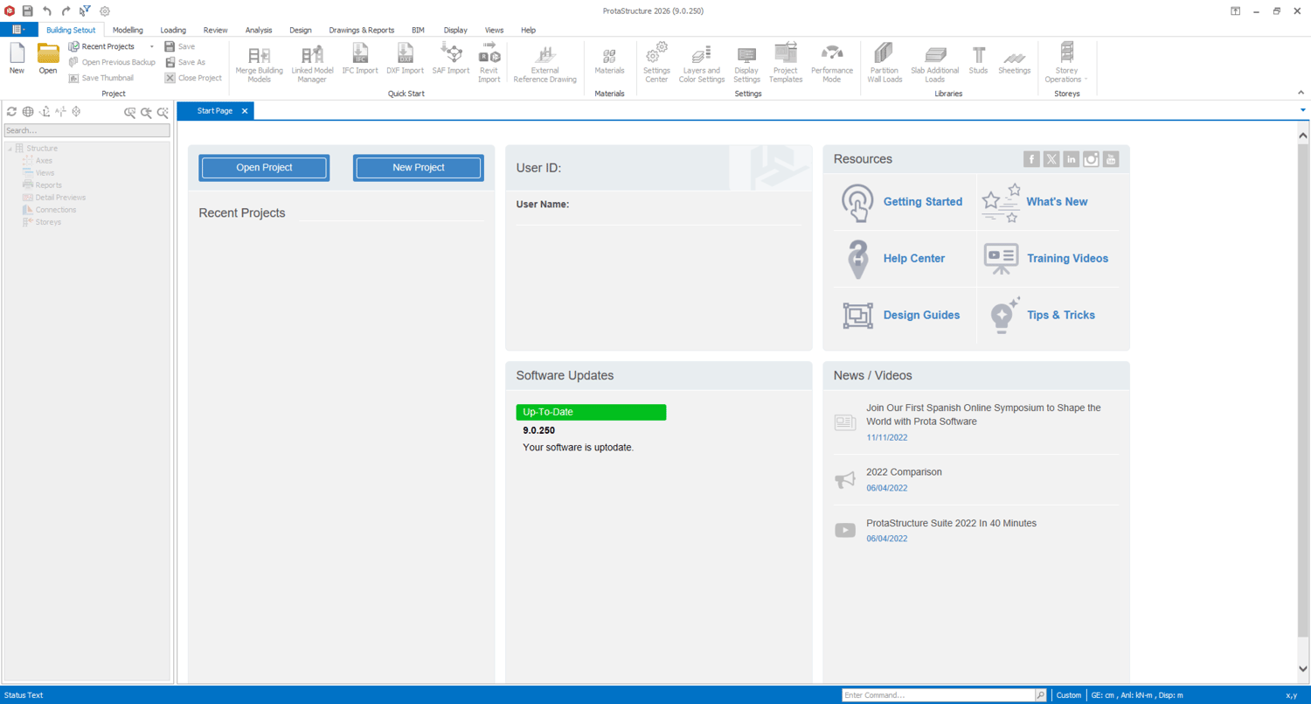Switch to the BIM ribbon tab
The width and height of the screenshot is (1311, 704).
(x=418, y=30)
